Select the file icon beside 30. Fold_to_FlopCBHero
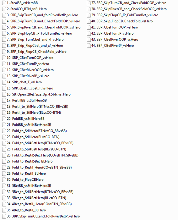178x220 pixels. point(4,180)
